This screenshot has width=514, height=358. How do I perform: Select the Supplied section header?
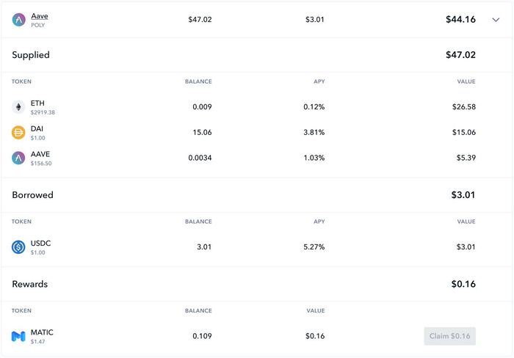[31, 55]
